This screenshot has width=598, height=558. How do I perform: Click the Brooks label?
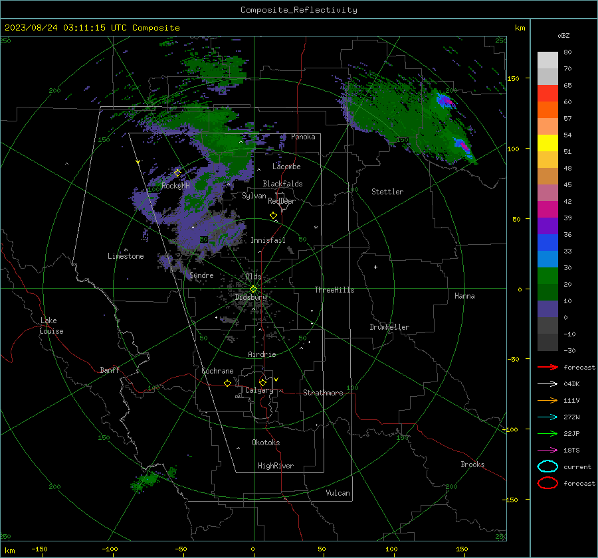coord(472,464)
